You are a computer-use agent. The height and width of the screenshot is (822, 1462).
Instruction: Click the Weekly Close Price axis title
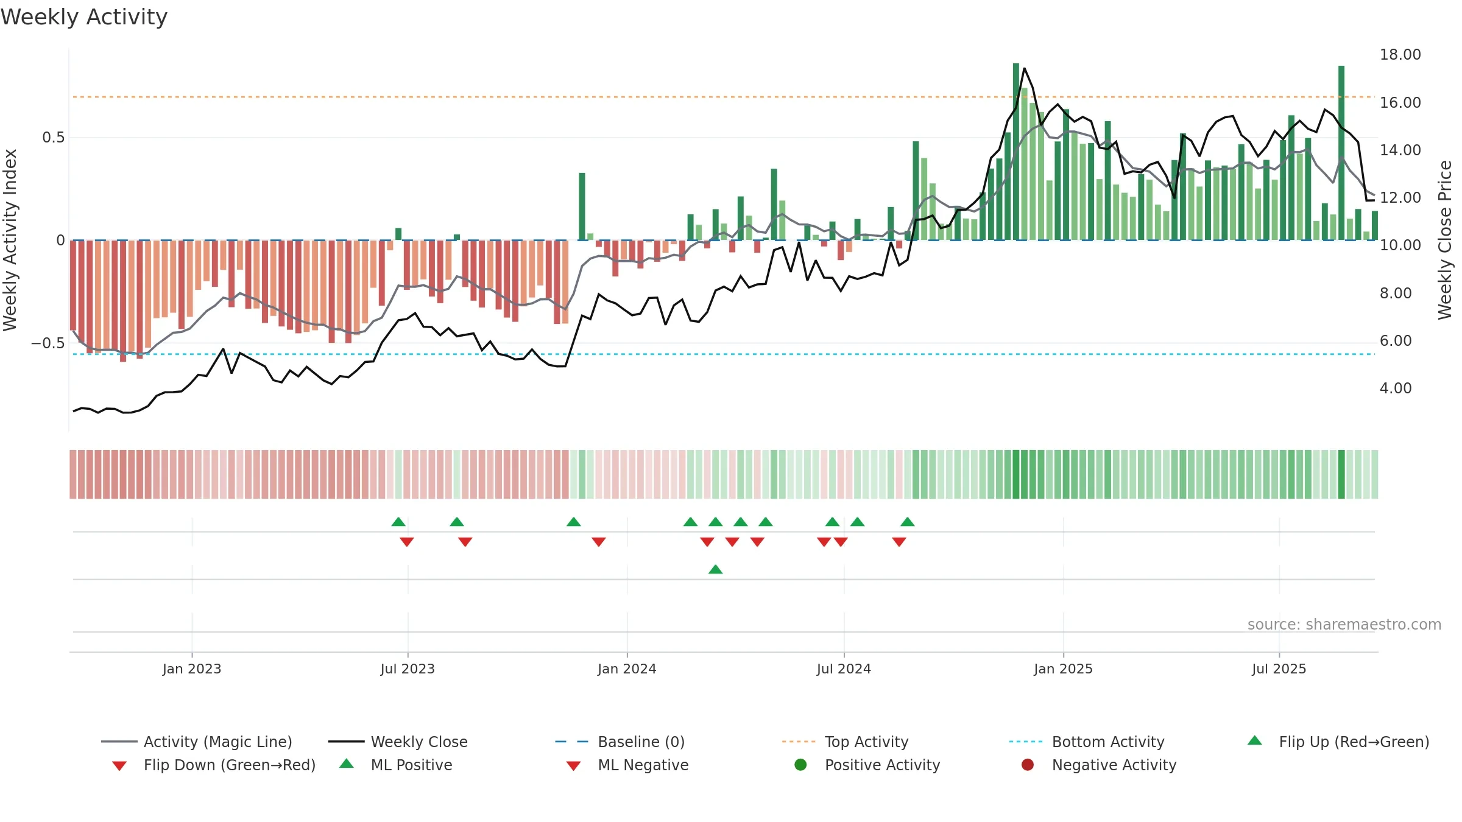(1445, 240)
